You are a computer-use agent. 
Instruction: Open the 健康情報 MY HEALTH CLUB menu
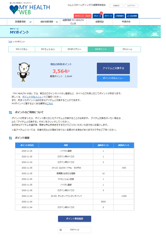[73, 22]
